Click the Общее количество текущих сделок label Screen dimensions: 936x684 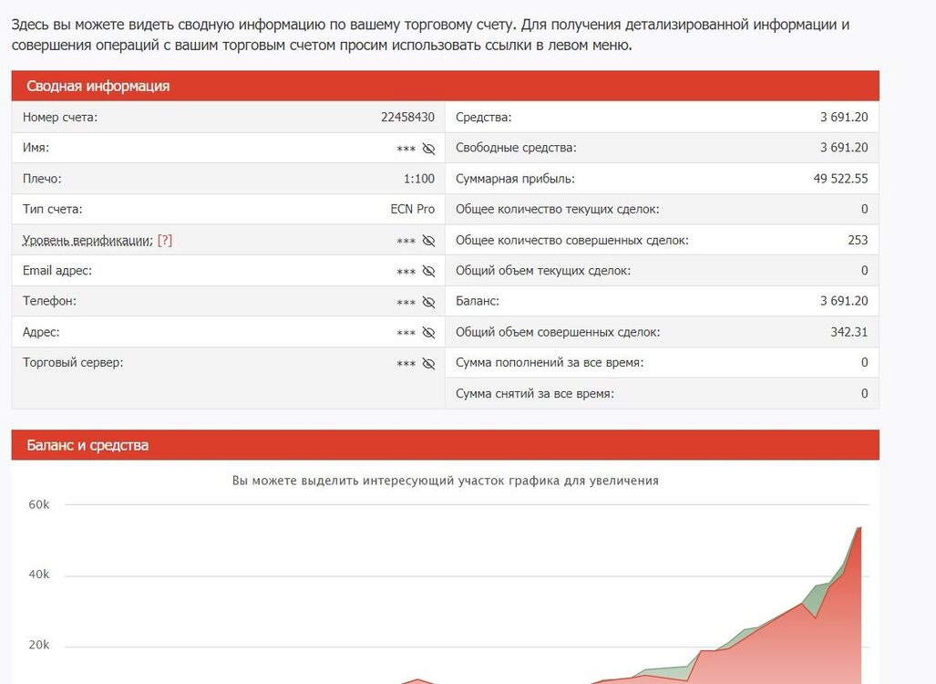pos(558,209)
